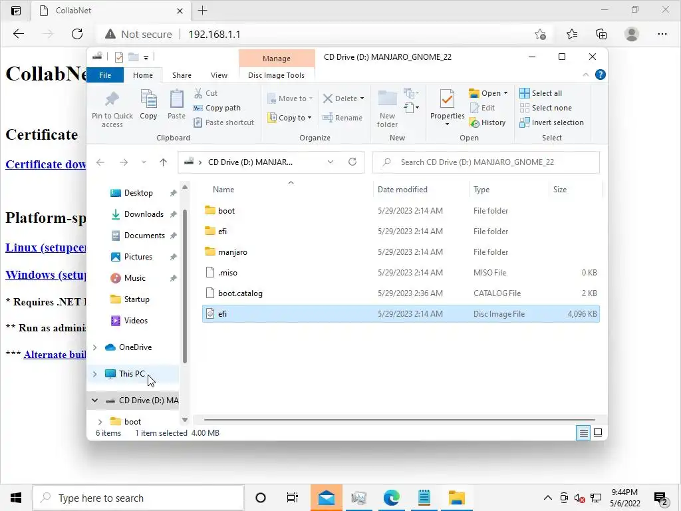Open notification center on taskbar
Image resolution: width=681 pixels, height=511 pixels.
660,498
